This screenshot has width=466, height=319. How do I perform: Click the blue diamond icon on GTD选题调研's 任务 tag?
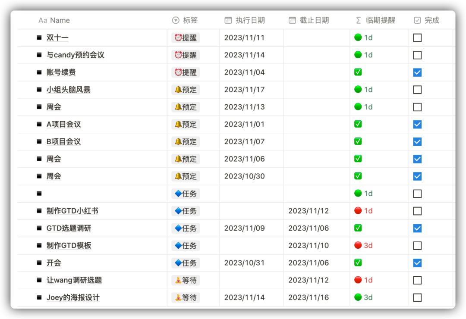(x=179, y=228)
